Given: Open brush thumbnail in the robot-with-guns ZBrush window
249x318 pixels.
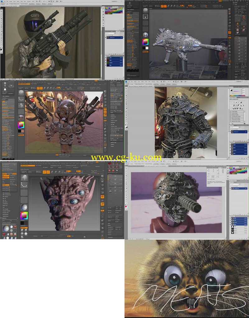Looking at the screenshot, I should click(x=21, y=93).
